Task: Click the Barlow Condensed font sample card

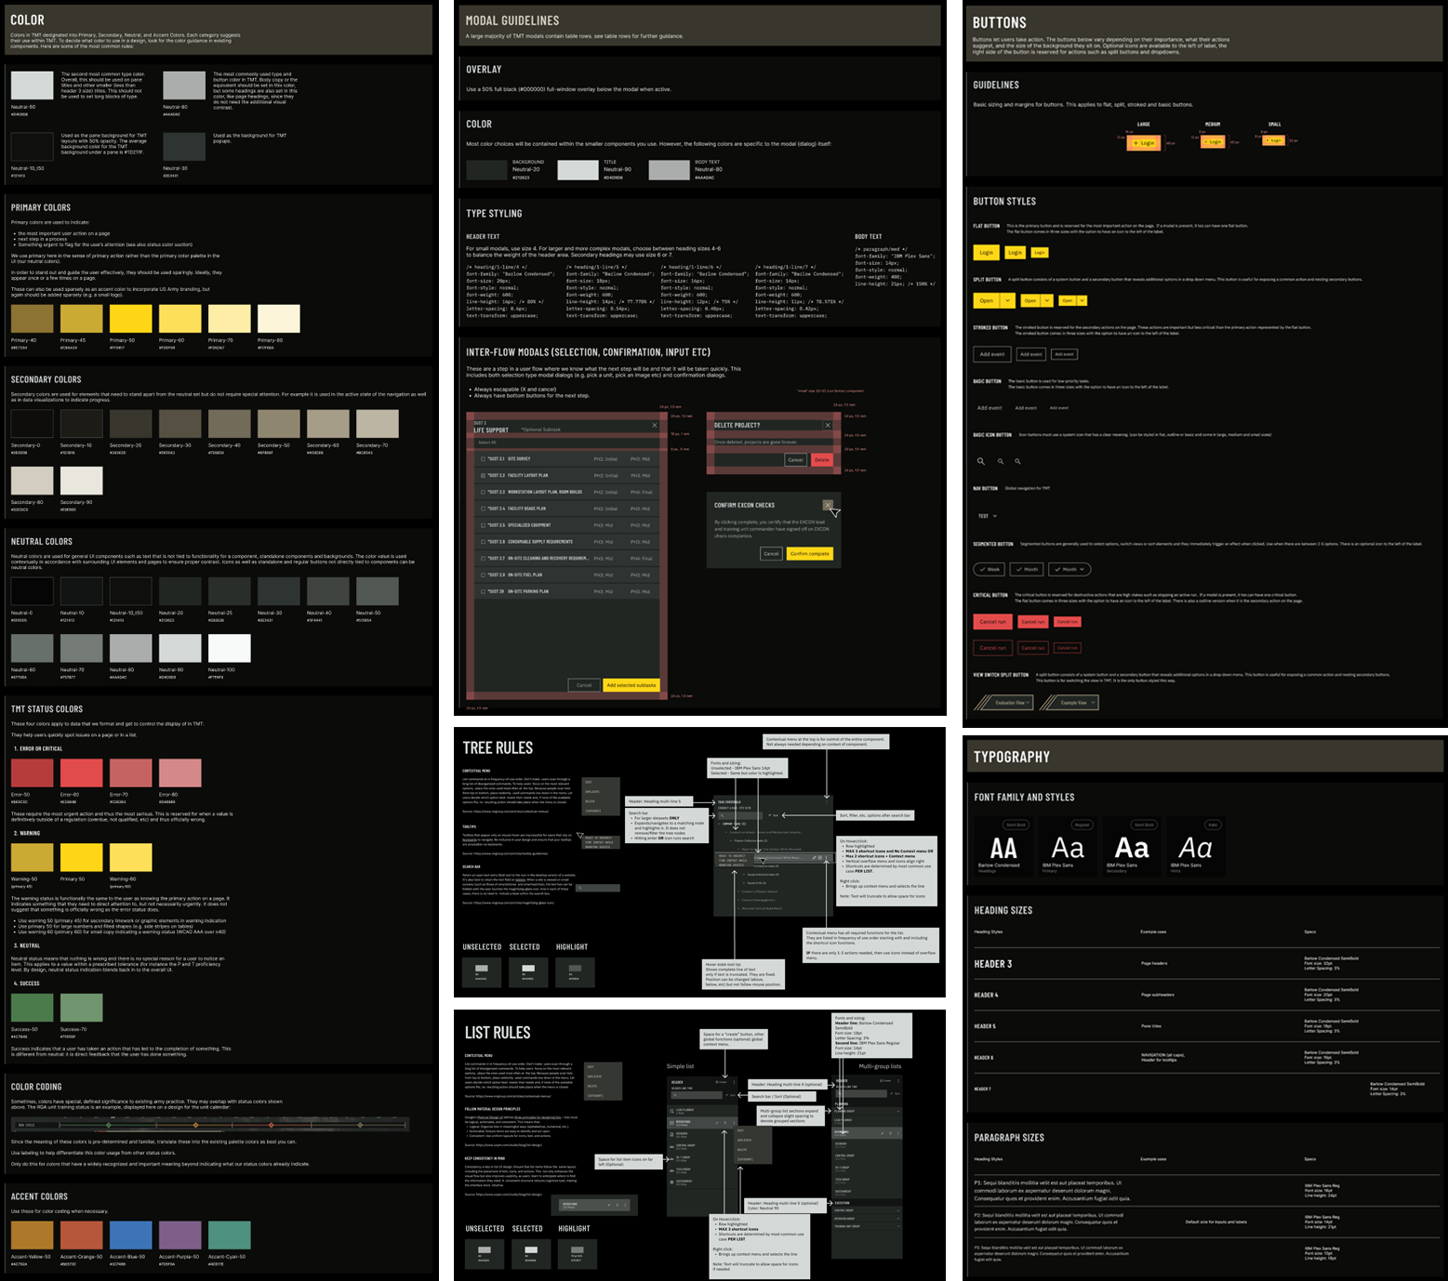Action: pyautogui.click(x=1003, y=848)
